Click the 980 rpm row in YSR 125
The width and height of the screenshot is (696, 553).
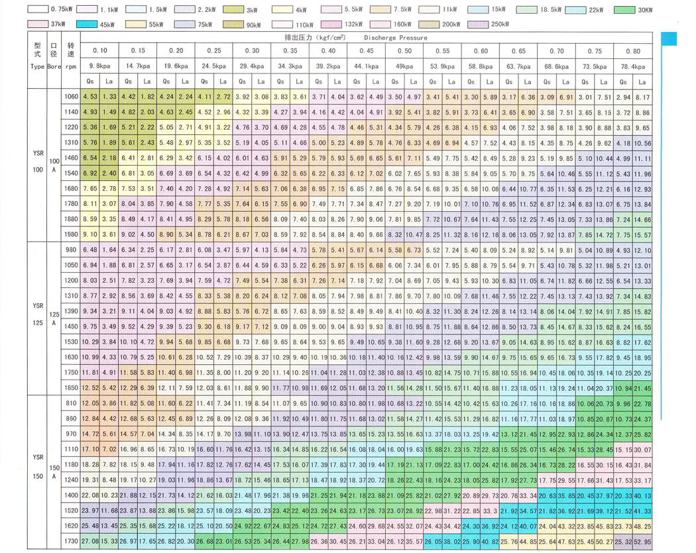point(72,249)
